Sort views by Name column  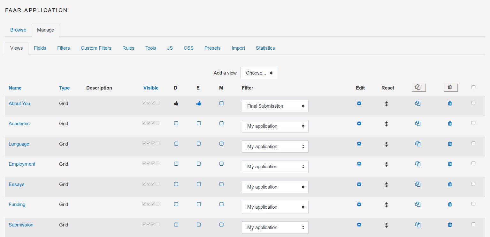[x=15, y=88]
